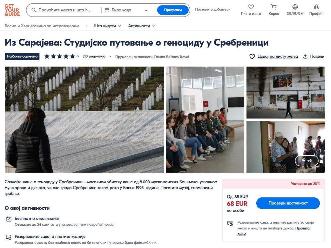Click the Провери доступност button
The height and width of the screenshot is (248, 331).
288,203
